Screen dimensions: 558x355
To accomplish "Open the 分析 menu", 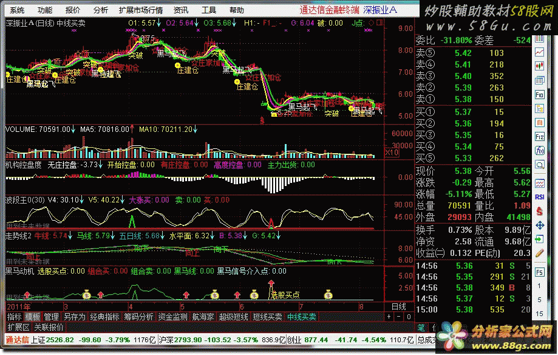I will click(x=101, y=10).
